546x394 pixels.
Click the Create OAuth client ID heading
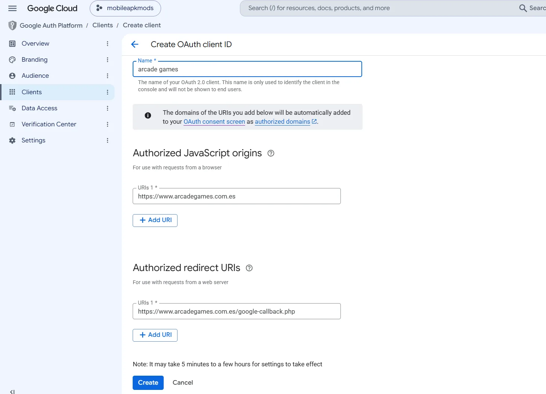(x=191, y=44)
